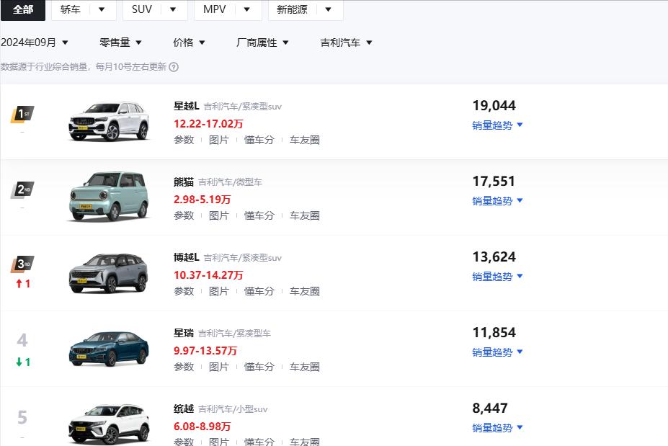Open the 熊猫 car thumbnail

coord(109,196)
